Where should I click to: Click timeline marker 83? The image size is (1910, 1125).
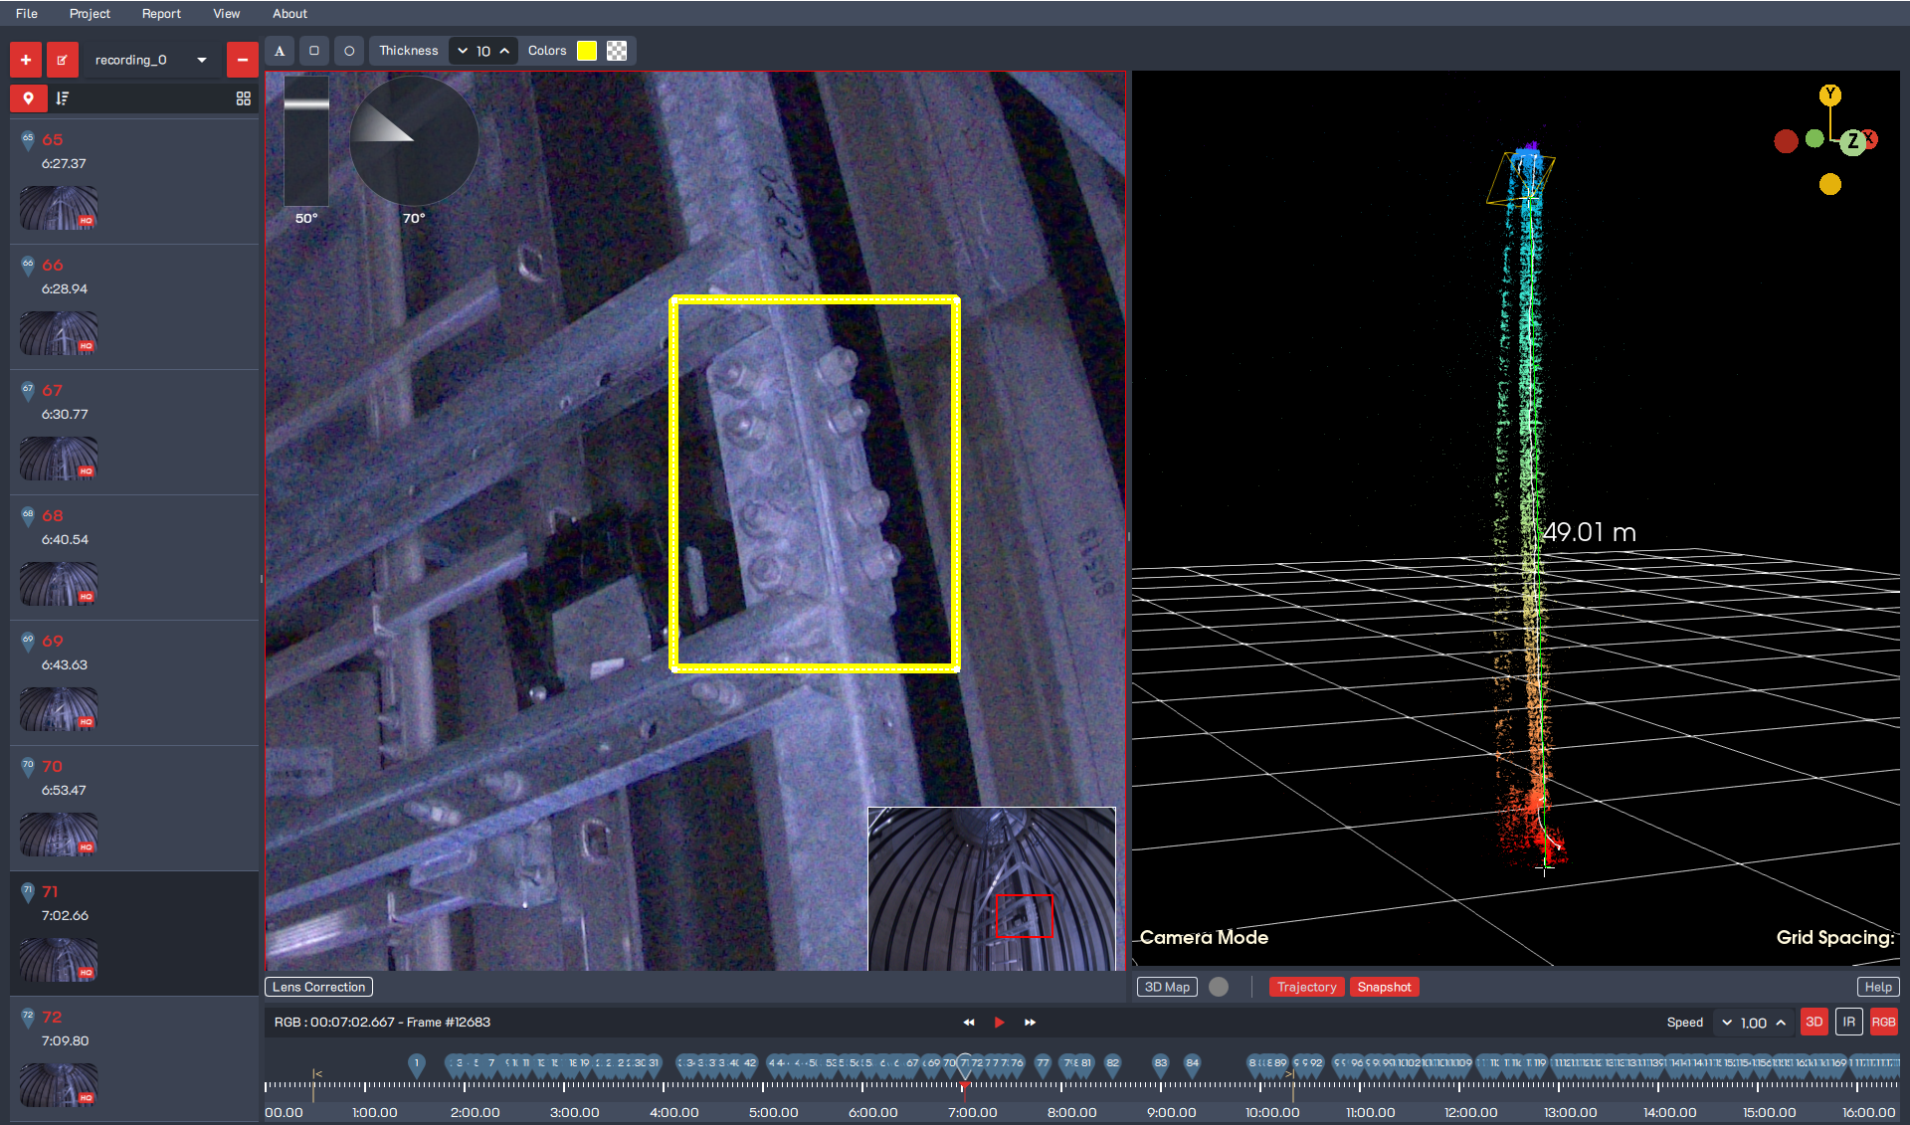[1160, 1064]
